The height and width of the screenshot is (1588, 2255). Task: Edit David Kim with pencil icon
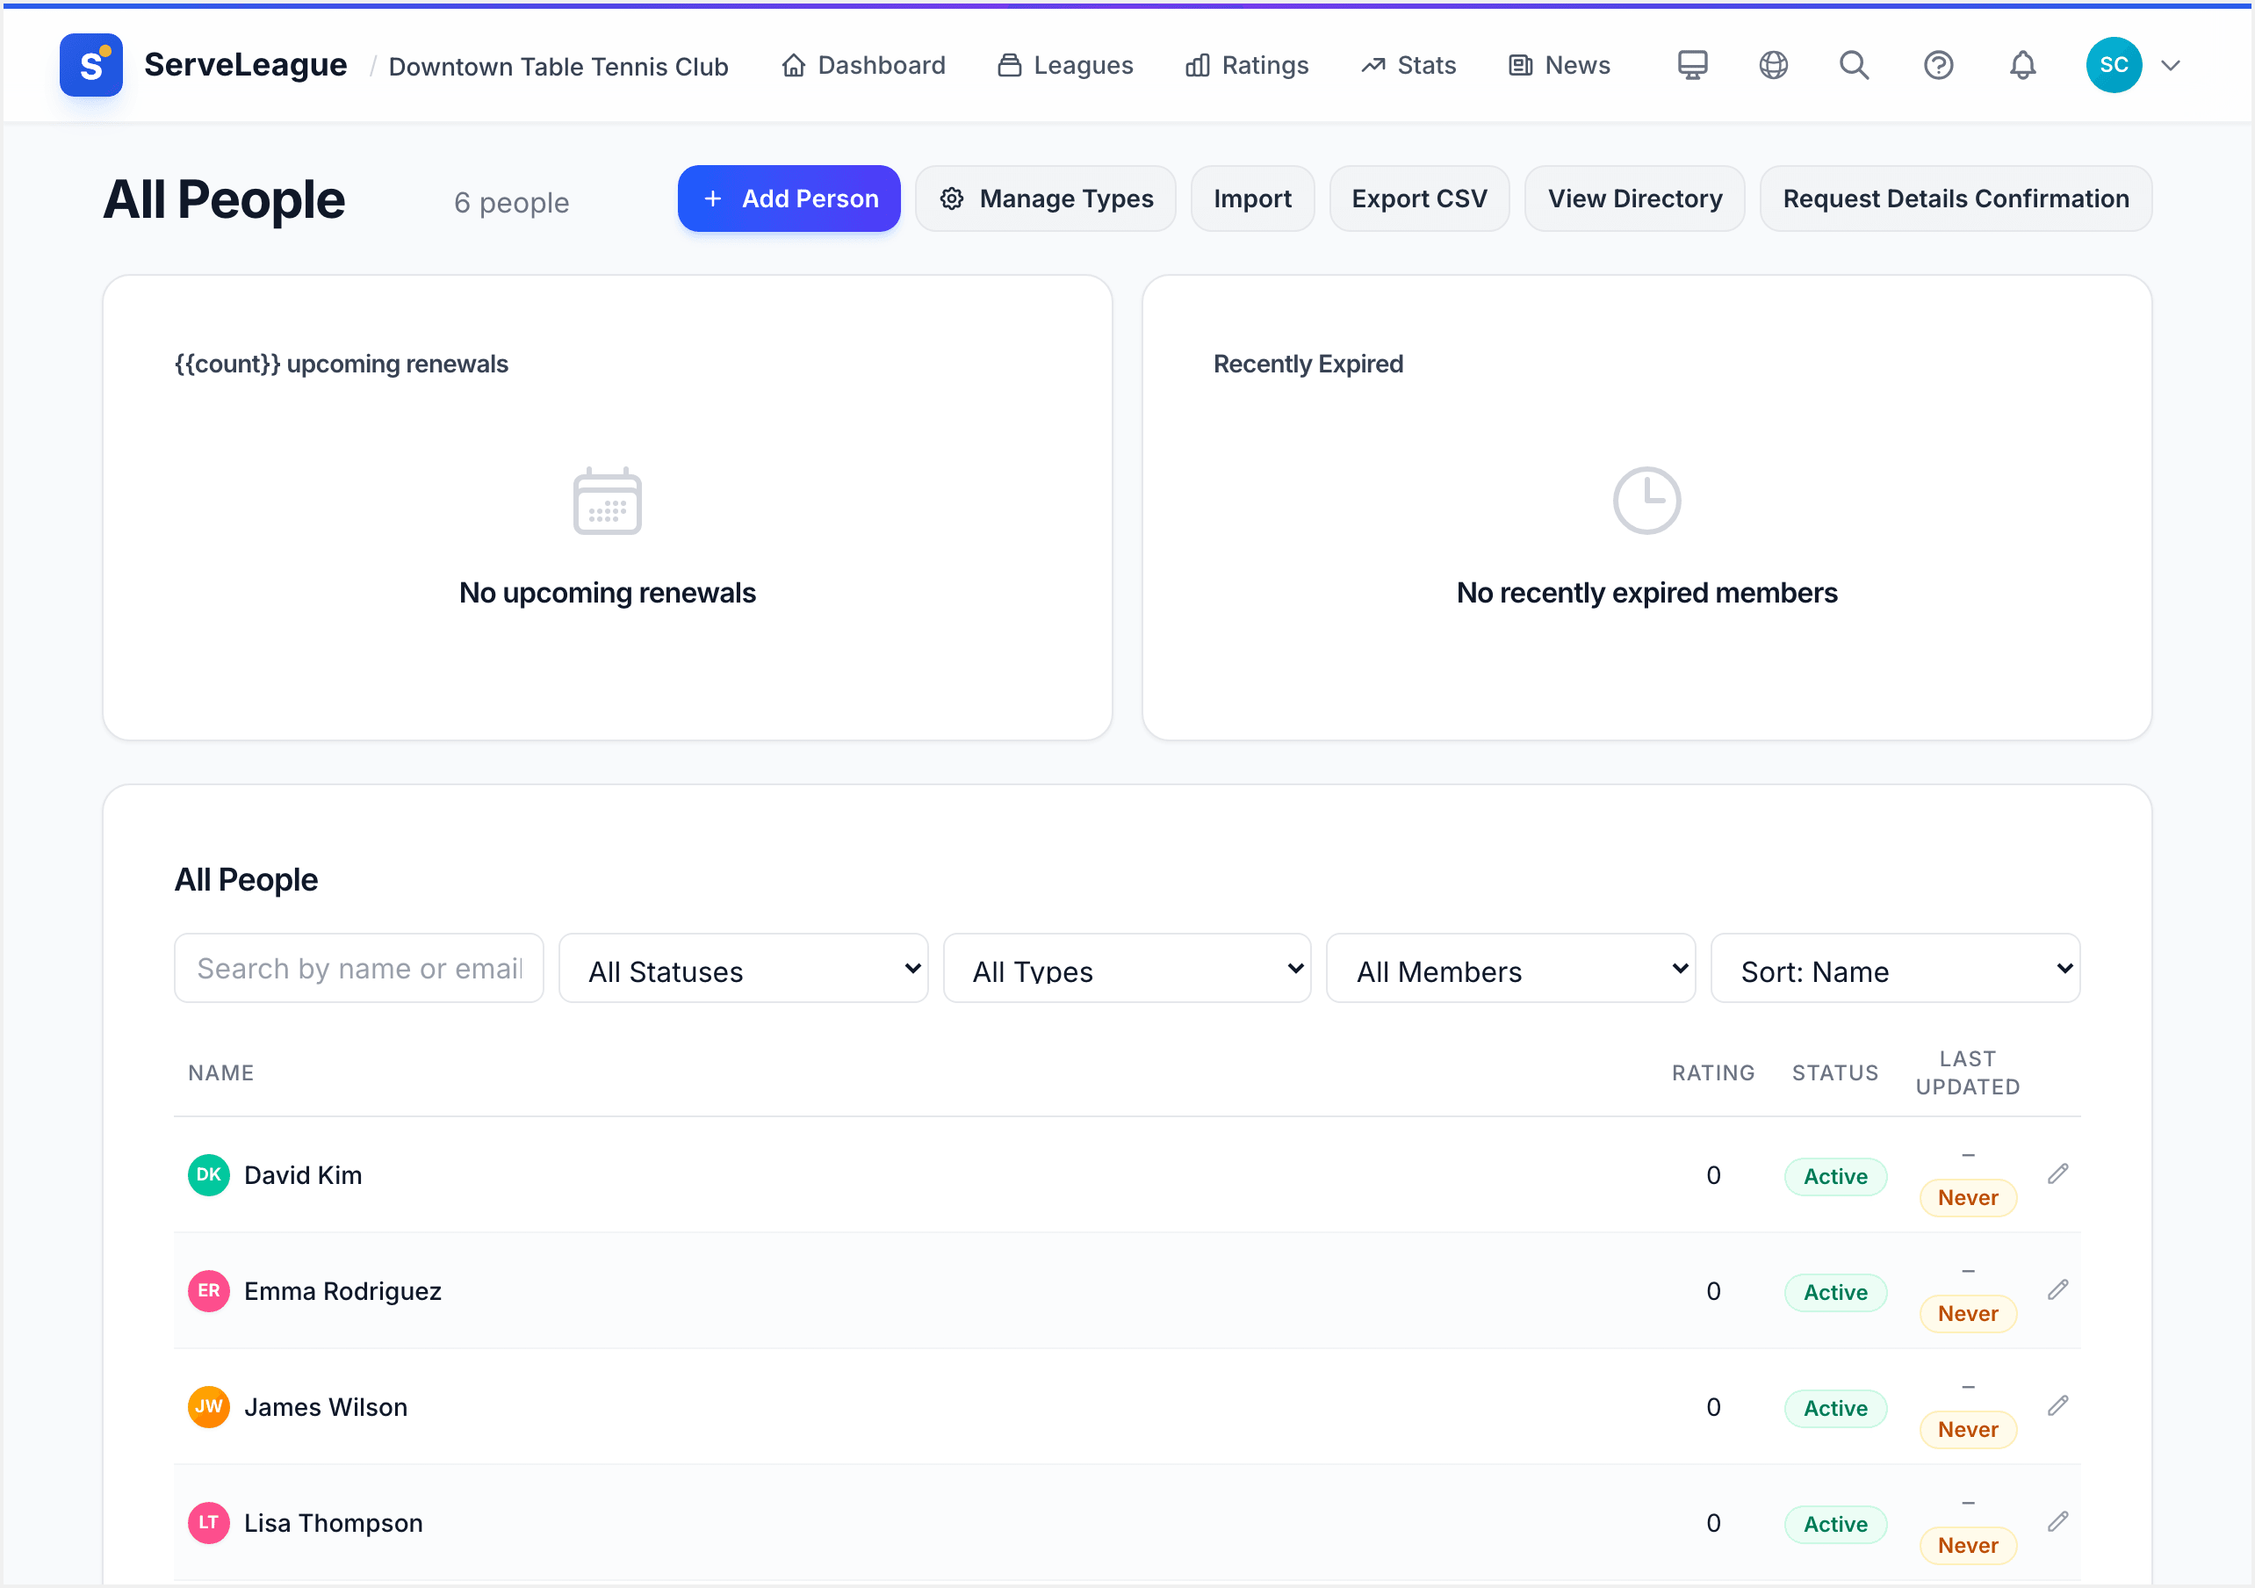(x=2057, y=1173)
